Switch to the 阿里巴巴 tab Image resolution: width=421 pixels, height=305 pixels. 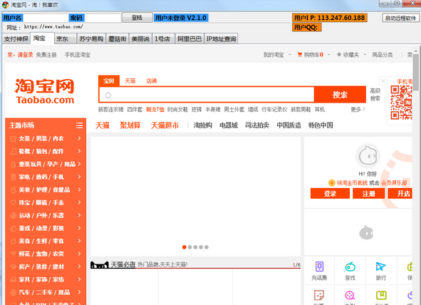(189, 39)
